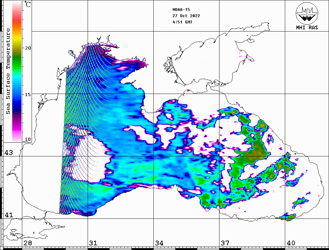Click the "Sea Surface Temperature" vertical label
Screen dimensions: 329x250
click(8, 71)
